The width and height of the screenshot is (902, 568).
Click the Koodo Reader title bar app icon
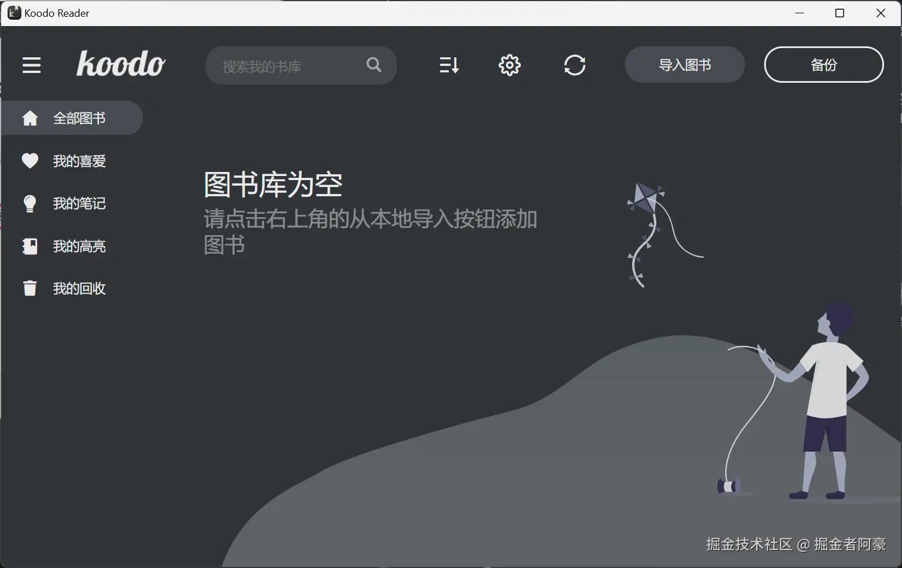point(14,13)
